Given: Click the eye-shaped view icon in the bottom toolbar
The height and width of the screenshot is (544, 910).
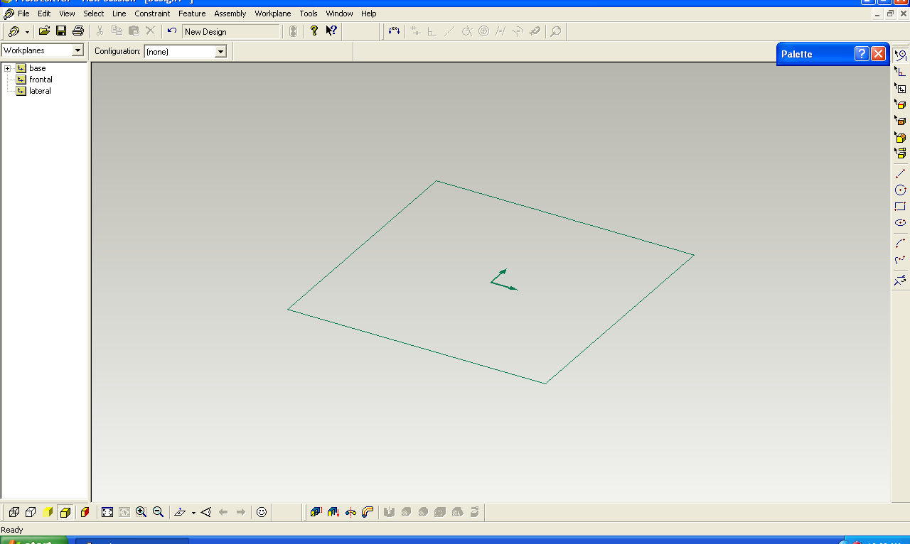Looking at the screenshot, I should [206, 512].
